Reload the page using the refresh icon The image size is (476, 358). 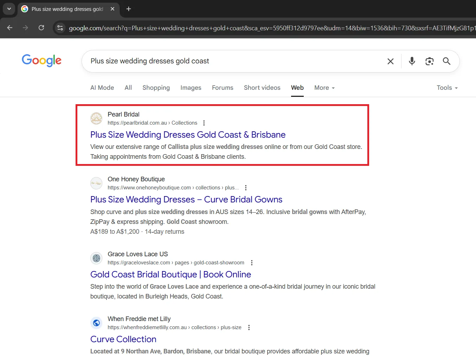(x=41, y=28)
